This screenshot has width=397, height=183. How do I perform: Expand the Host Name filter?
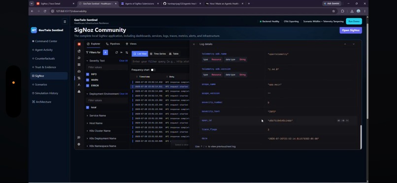click(87, 123)
